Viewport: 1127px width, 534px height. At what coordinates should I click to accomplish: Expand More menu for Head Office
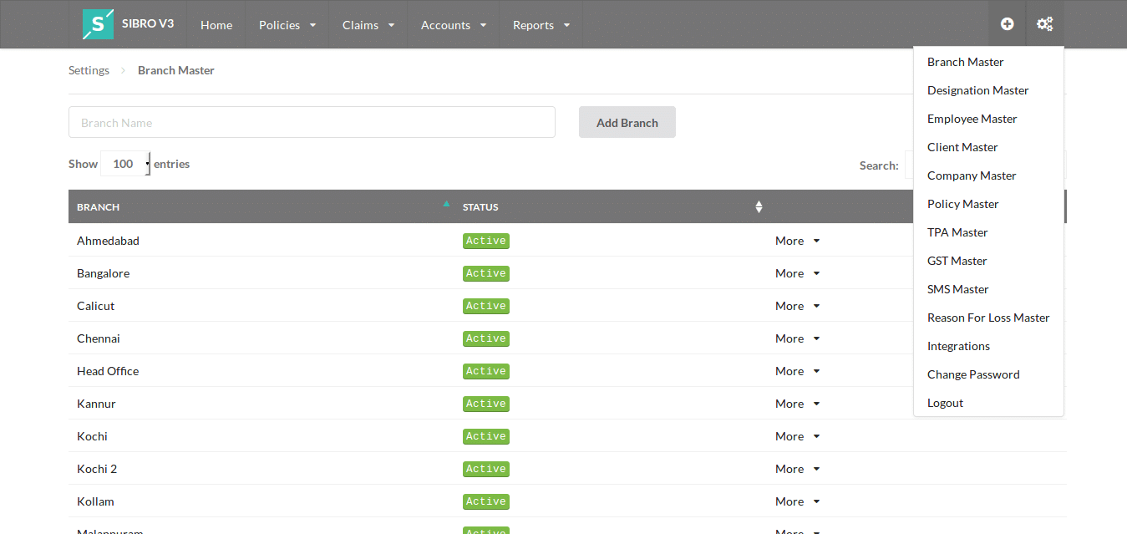(x=798, y=371)
